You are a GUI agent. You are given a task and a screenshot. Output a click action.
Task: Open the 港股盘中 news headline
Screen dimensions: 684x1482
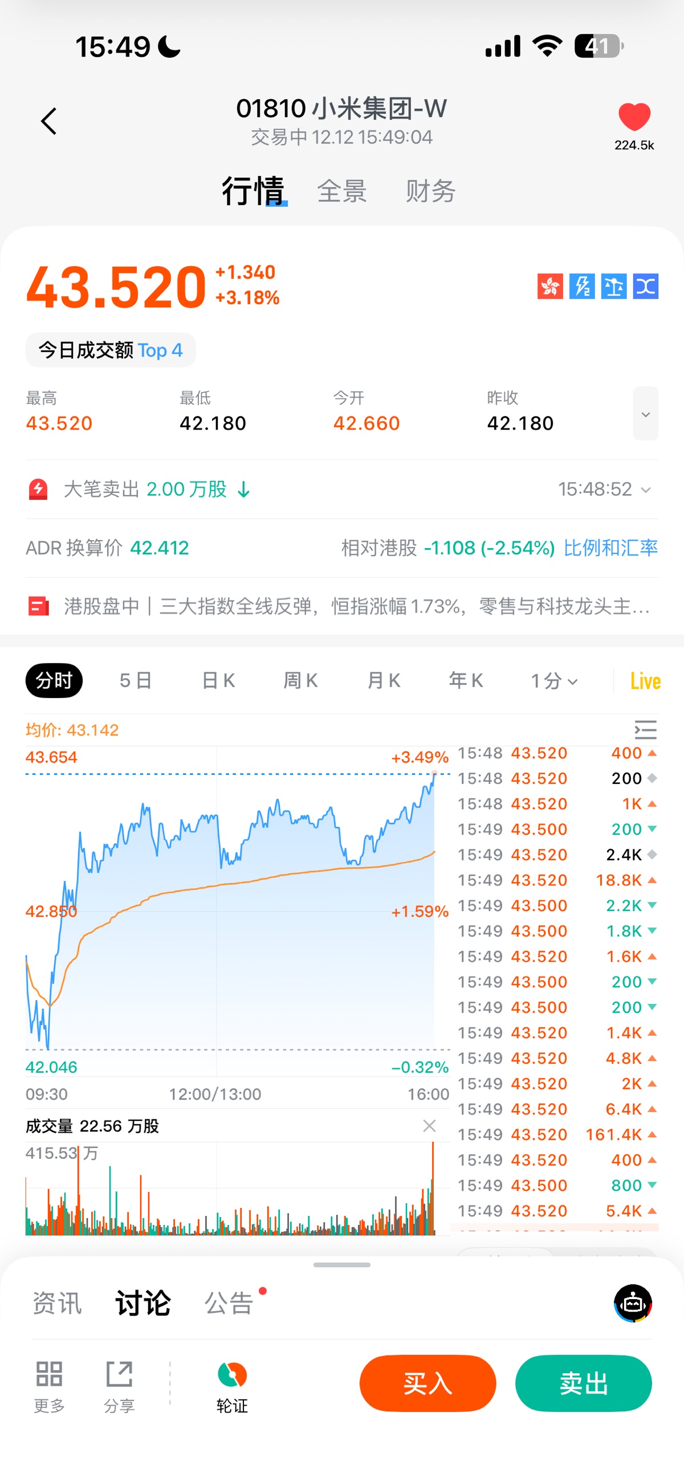click(x=357, y=606)
